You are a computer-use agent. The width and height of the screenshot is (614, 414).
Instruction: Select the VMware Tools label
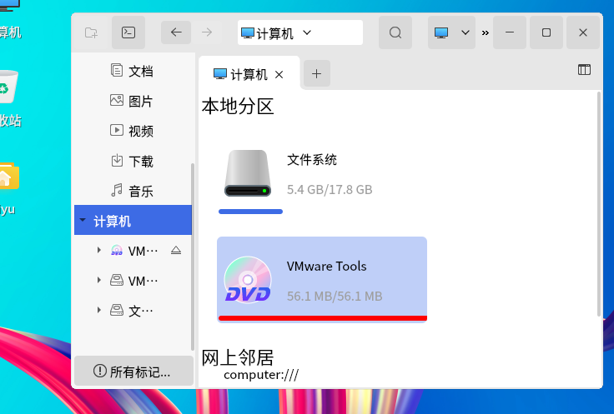pos(326,267)
